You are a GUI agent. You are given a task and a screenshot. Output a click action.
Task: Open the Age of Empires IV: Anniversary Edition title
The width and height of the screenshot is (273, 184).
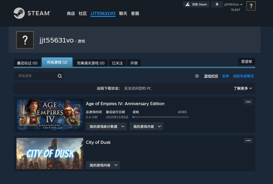125,104
